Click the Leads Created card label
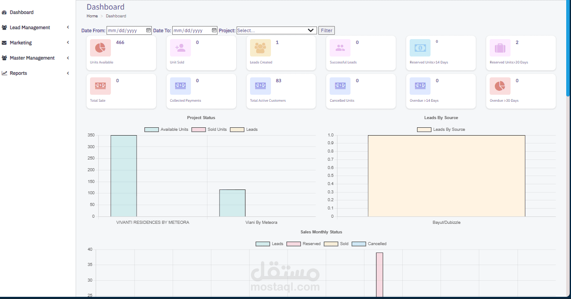The image size is (571, 299). (261, 63)
